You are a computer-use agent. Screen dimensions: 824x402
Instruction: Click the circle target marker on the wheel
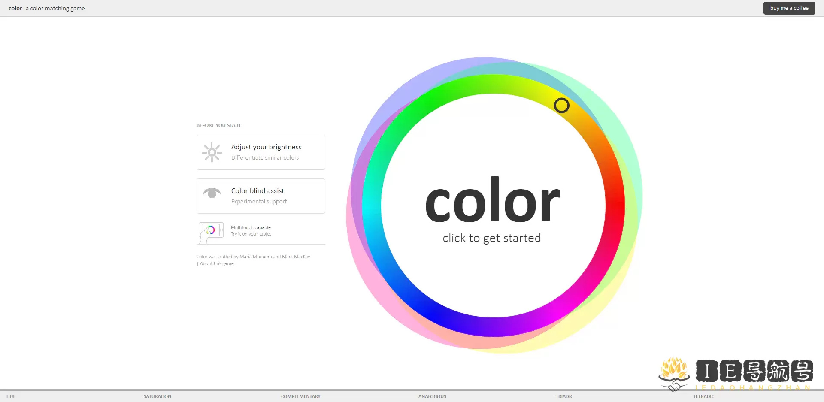click(x=562, y=106)
